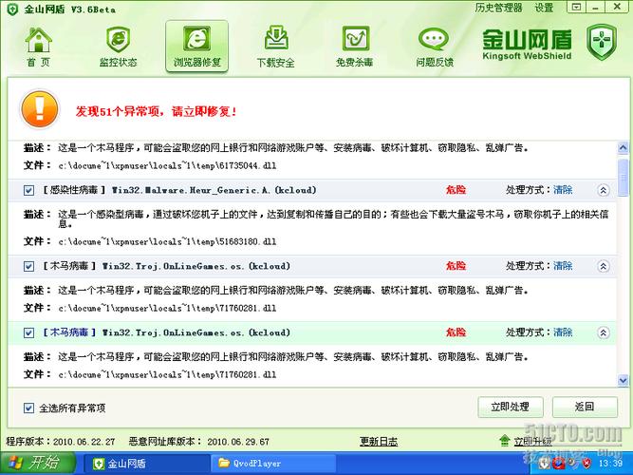
Task: Toggle the 全选所有异常项 select-all checkbox
Action: click(x=28, y=408)
